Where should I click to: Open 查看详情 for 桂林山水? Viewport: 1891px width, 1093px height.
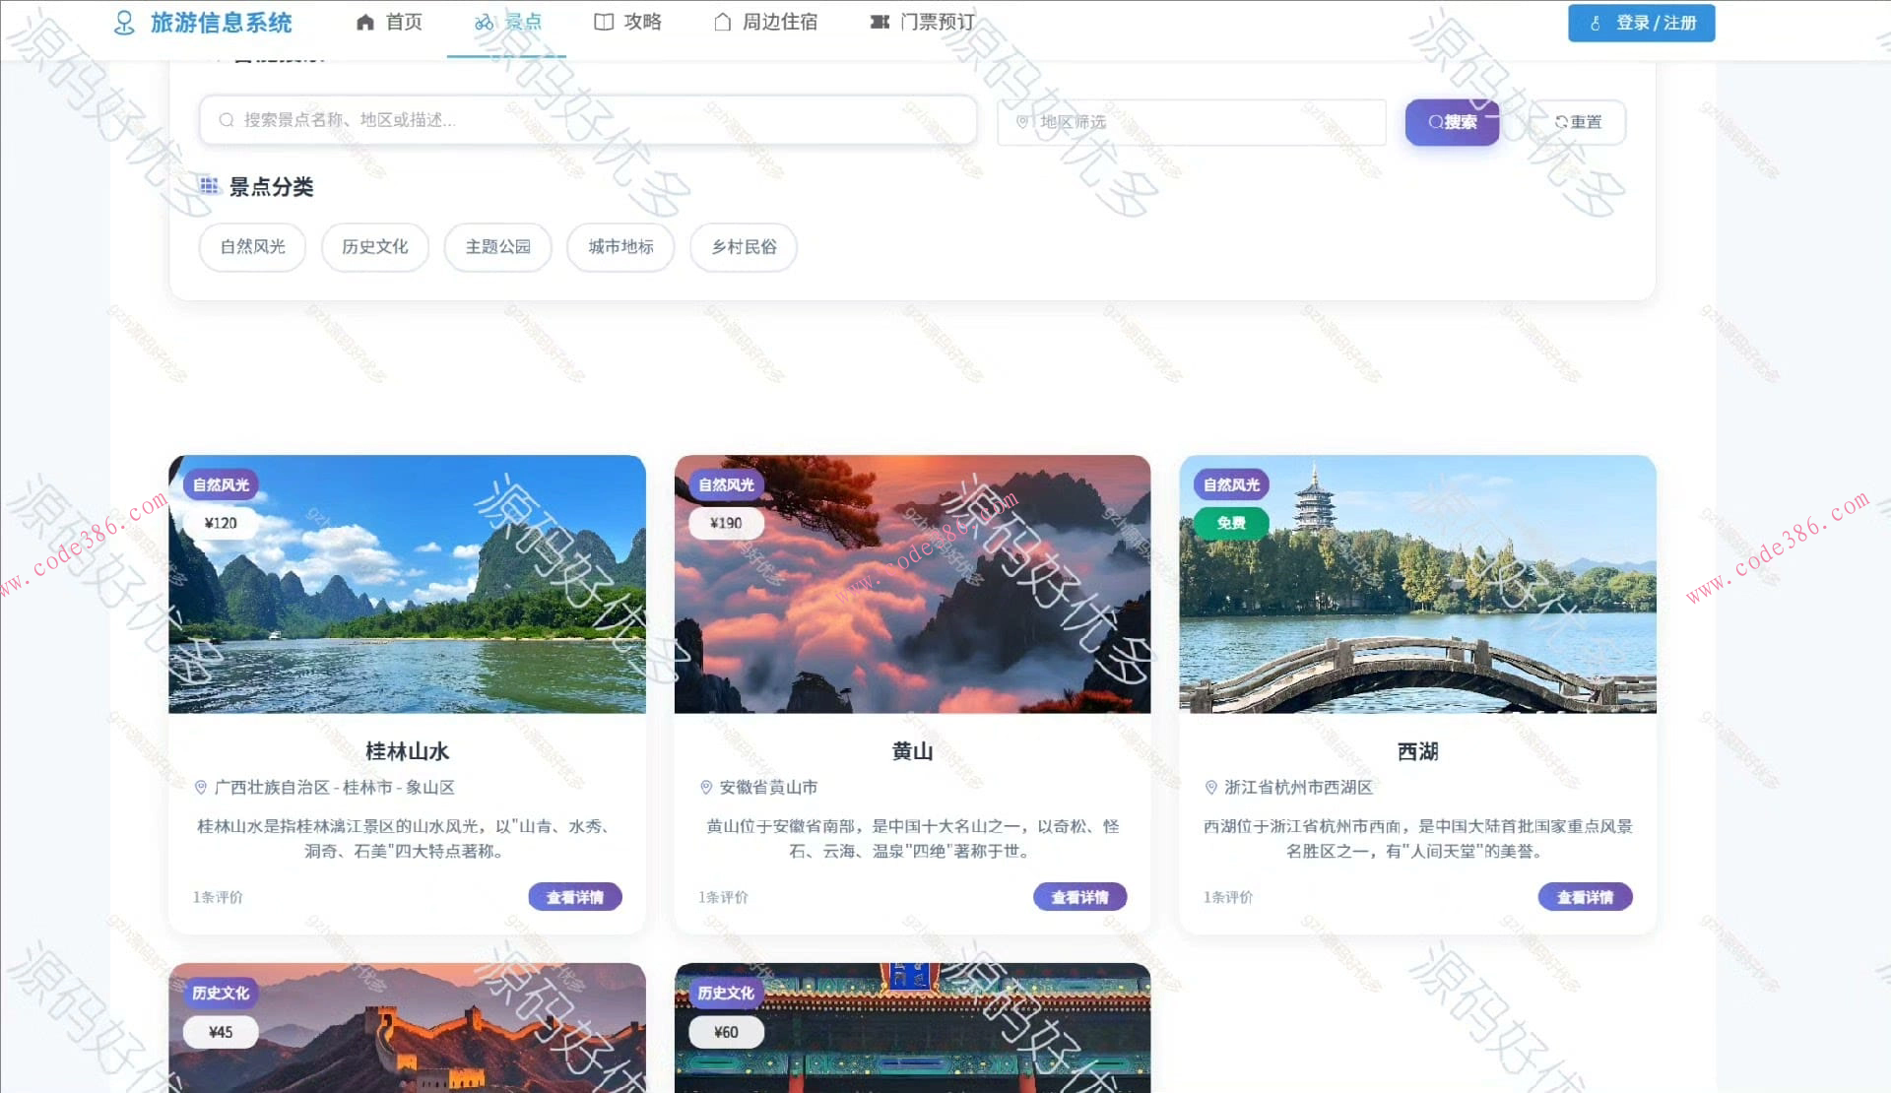point(575,896)
